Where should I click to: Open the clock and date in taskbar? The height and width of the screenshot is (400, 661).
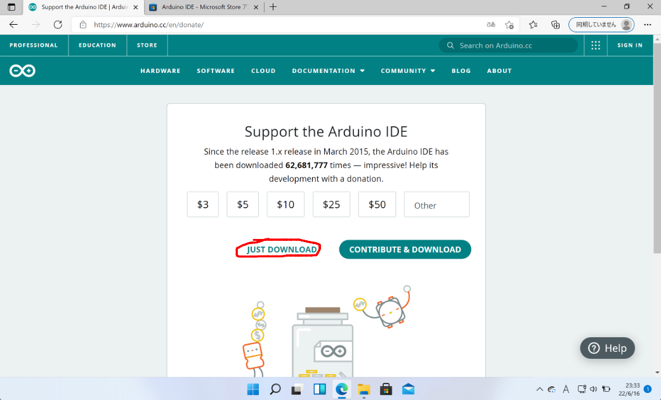coord(629,389)
